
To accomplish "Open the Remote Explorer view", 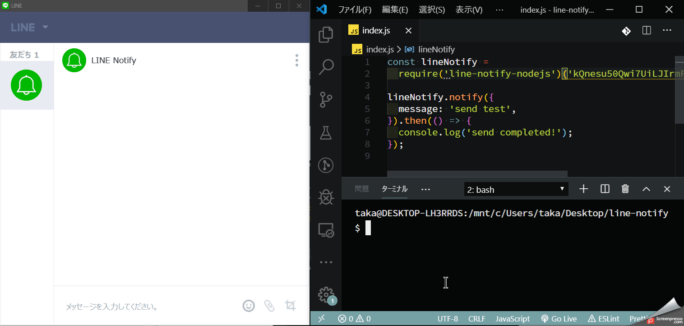I will [326, 230].
